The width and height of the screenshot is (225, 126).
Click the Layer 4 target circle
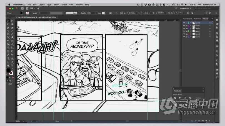(x=210, y=29)
